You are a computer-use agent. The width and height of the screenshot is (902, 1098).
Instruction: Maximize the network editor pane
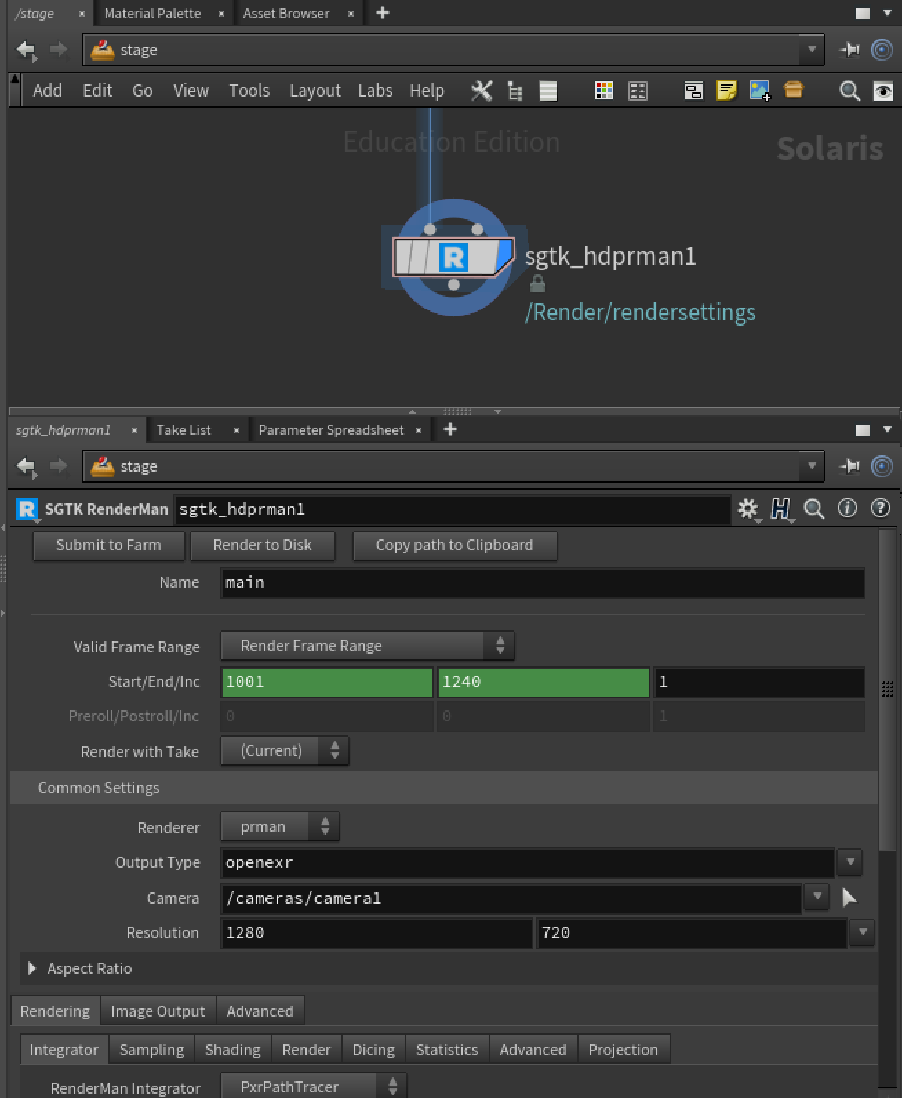pyautogui.click(x=863, y=13)
